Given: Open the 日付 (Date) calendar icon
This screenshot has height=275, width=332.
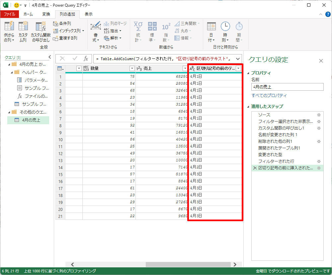Looking at the screenshot, I should click(x=211, y=27).
